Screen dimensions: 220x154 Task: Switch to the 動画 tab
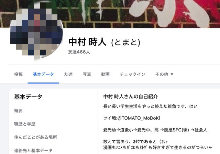point(106,74)
